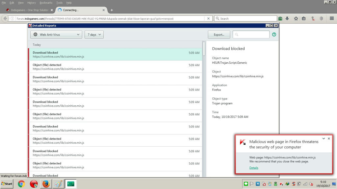Expand the notification popup chevron
This screenshot has height=189, width=337.
point(324,139)
